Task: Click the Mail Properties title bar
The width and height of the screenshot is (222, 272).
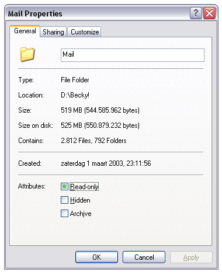Action: coord(98,13)
